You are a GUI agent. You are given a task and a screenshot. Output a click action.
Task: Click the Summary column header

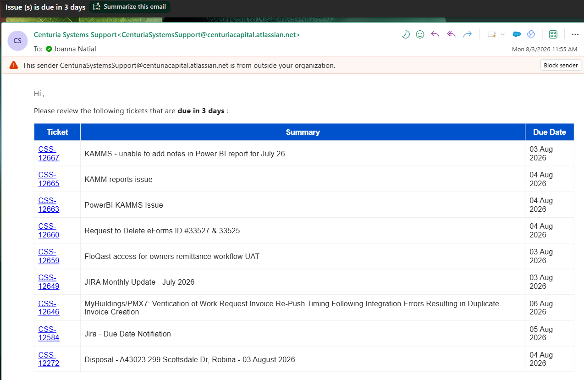[303, 132]
